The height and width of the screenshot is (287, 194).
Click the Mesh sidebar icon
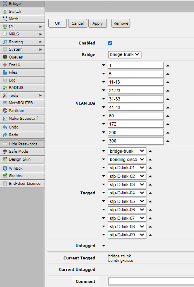click(5, 19)
